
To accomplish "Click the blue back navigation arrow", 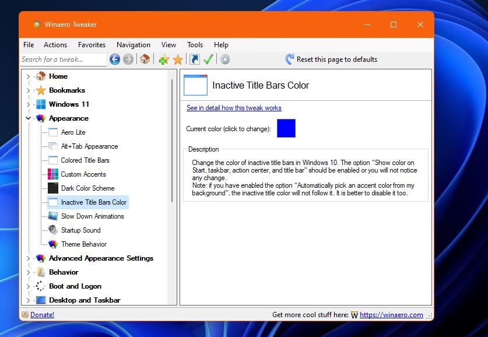I will [x=114, y=59].
